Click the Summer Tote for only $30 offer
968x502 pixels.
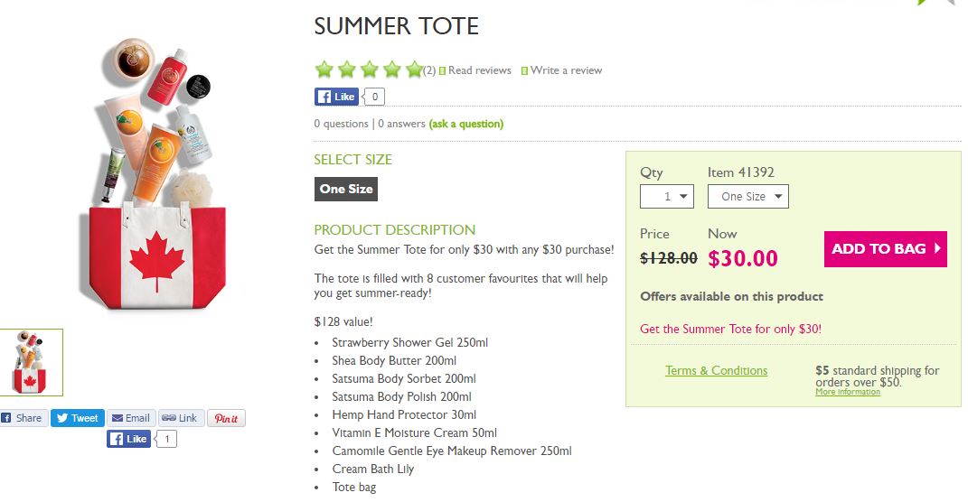click(x=730, y=329)
